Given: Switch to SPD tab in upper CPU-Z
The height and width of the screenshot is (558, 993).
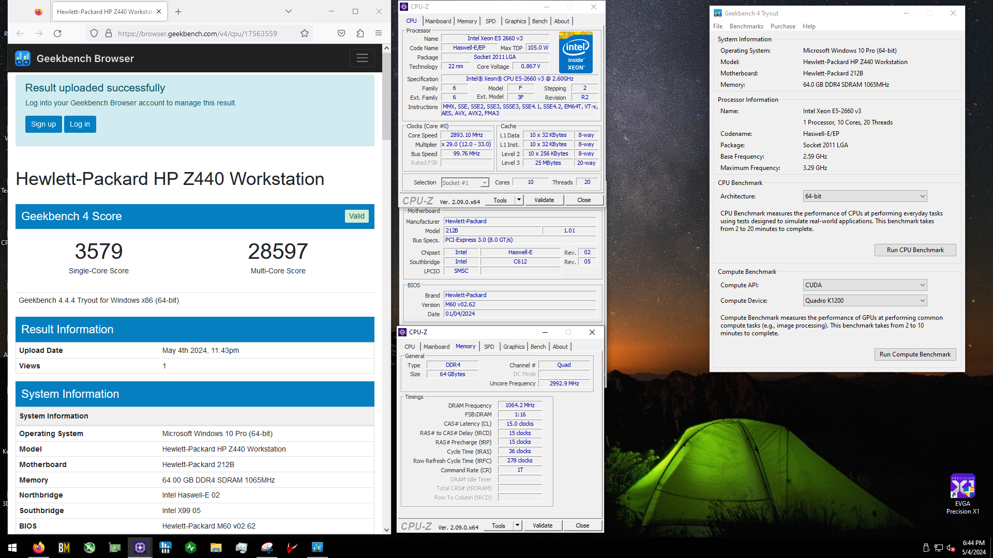Looking at the screenshot, I should pyautogui.click(x=490, y=21).
